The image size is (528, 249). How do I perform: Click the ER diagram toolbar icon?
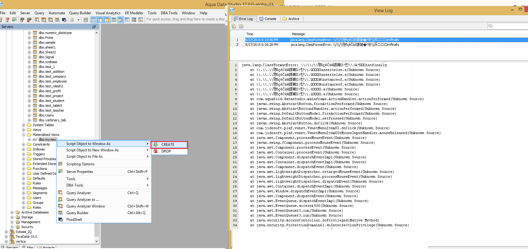pyautogui.click(x=134, y=20)
